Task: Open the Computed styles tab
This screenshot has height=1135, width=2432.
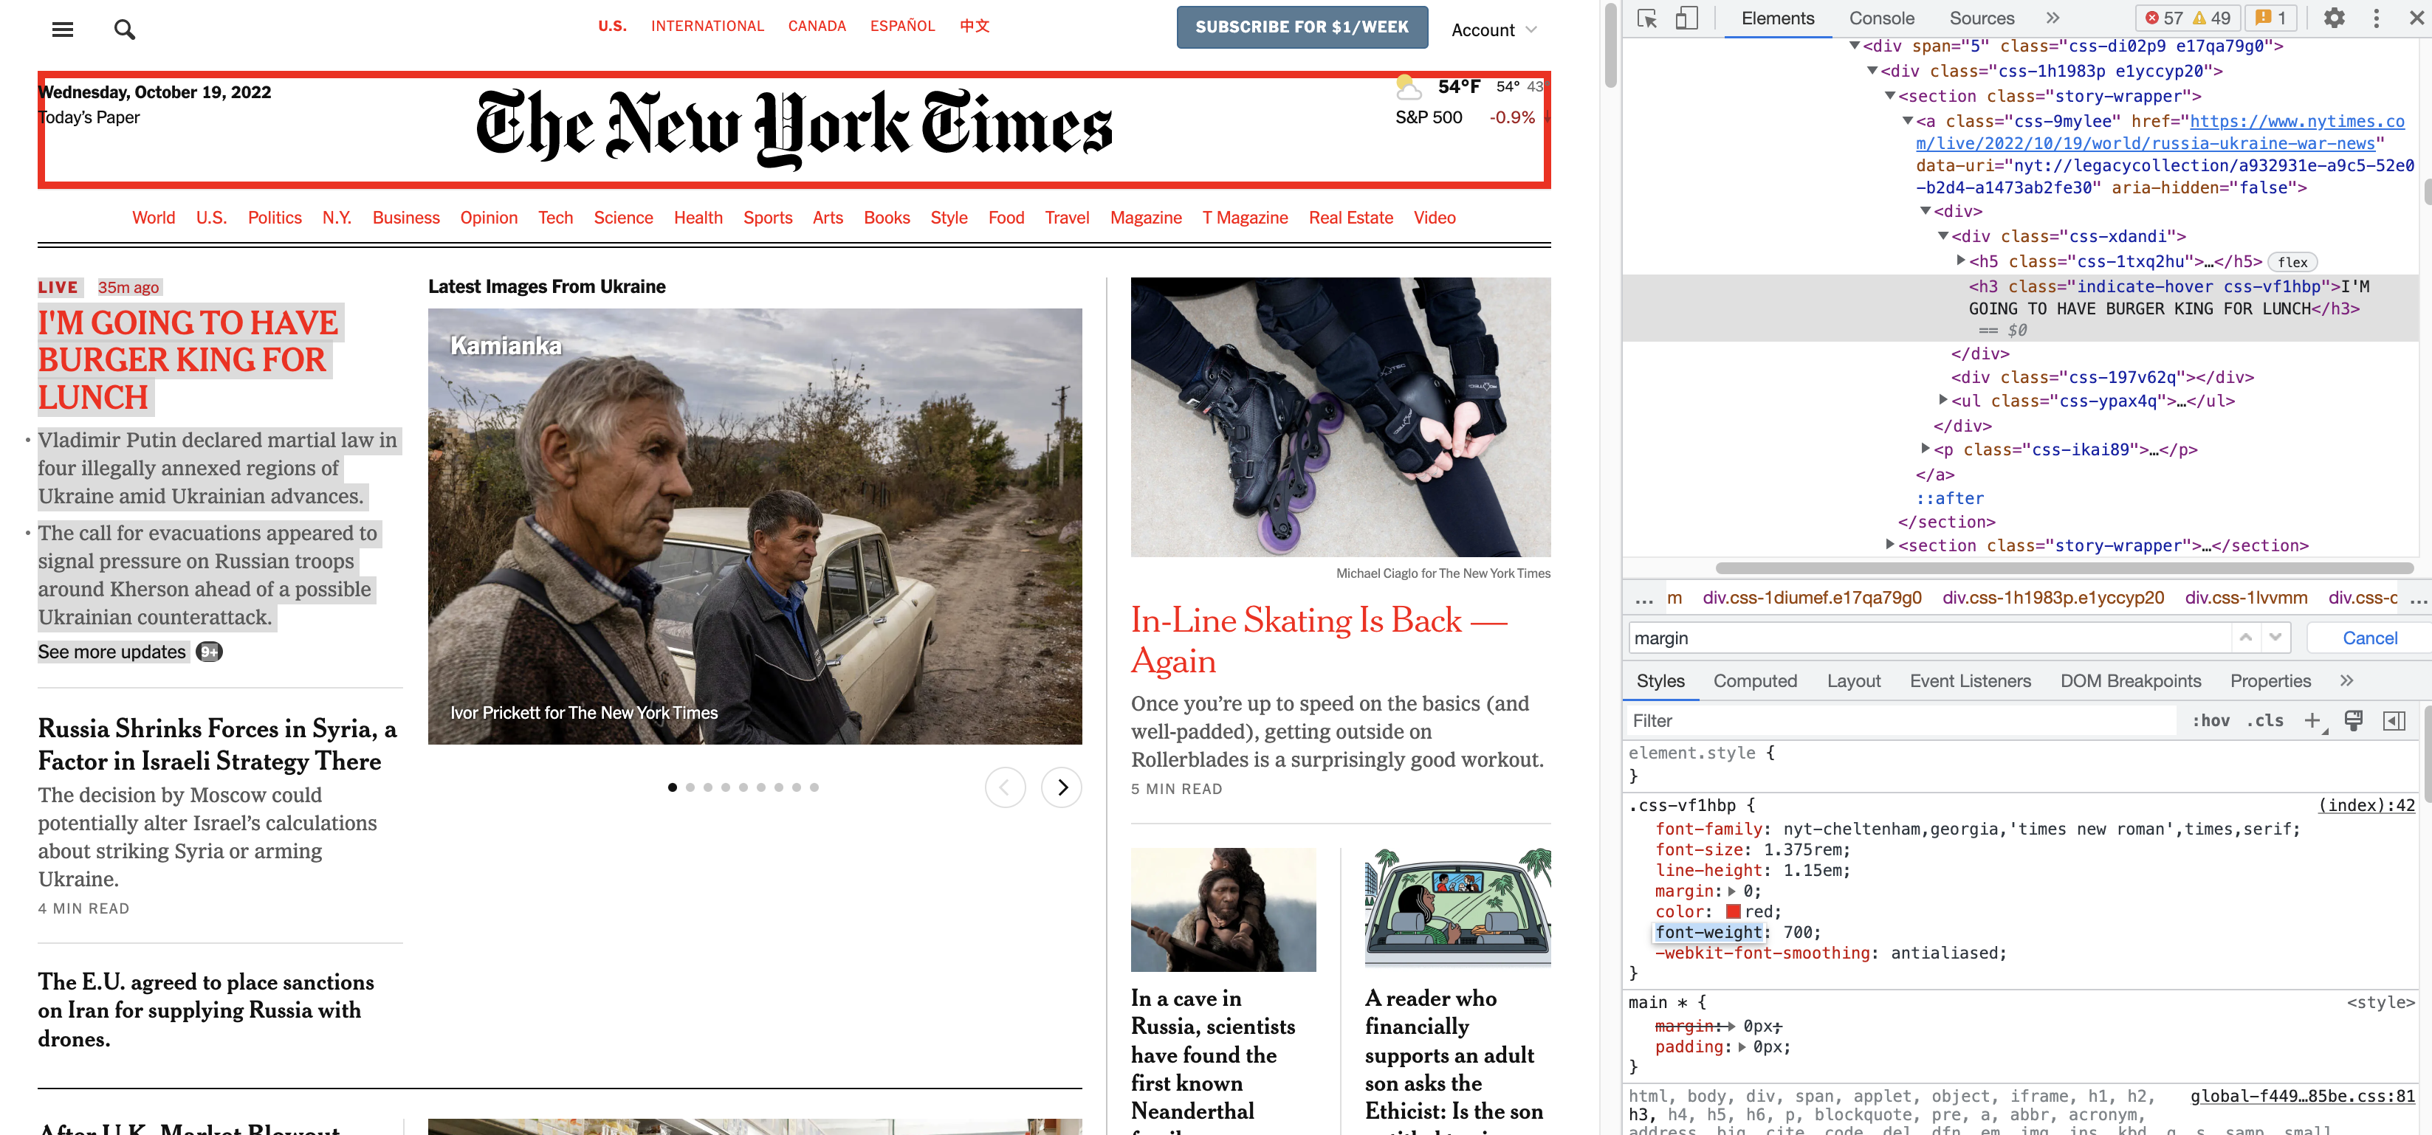Action: (1755, 680)
